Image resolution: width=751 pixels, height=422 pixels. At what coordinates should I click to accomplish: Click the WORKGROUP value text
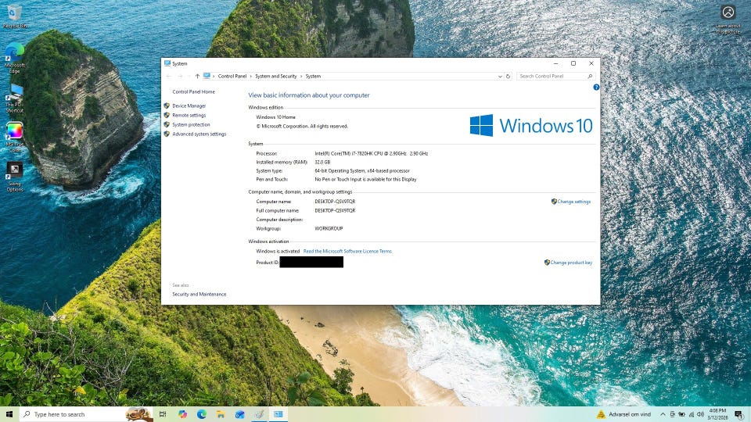(x=329, y=229)
